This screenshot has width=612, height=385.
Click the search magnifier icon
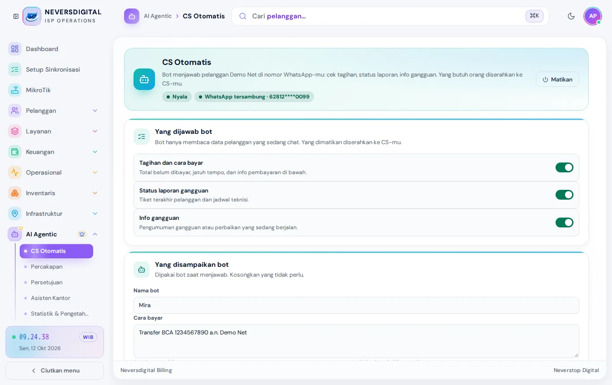pyautogui.click(x=243, y=16)
